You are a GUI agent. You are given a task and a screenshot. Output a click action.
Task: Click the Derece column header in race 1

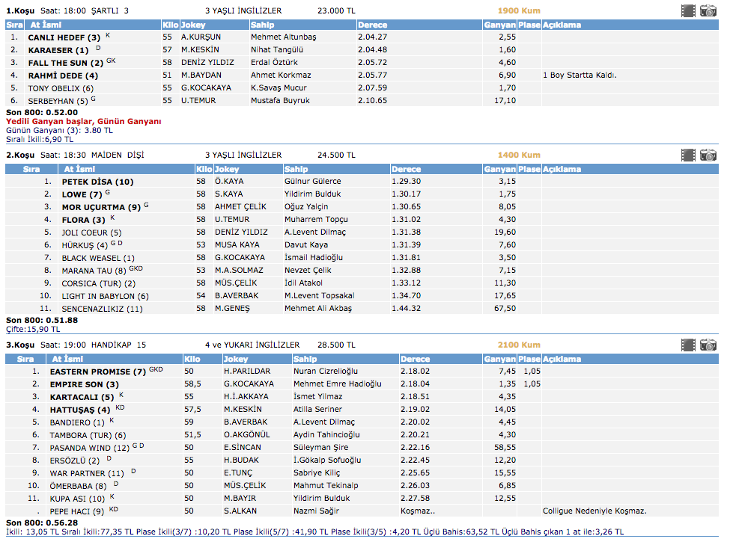[x=372, y=25]
